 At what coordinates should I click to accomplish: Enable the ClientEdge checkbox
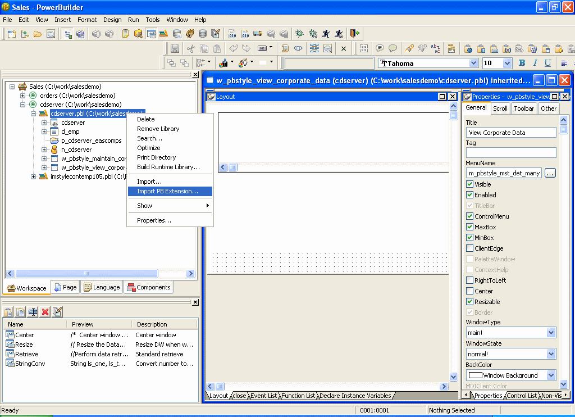click(x=470, y=248)
